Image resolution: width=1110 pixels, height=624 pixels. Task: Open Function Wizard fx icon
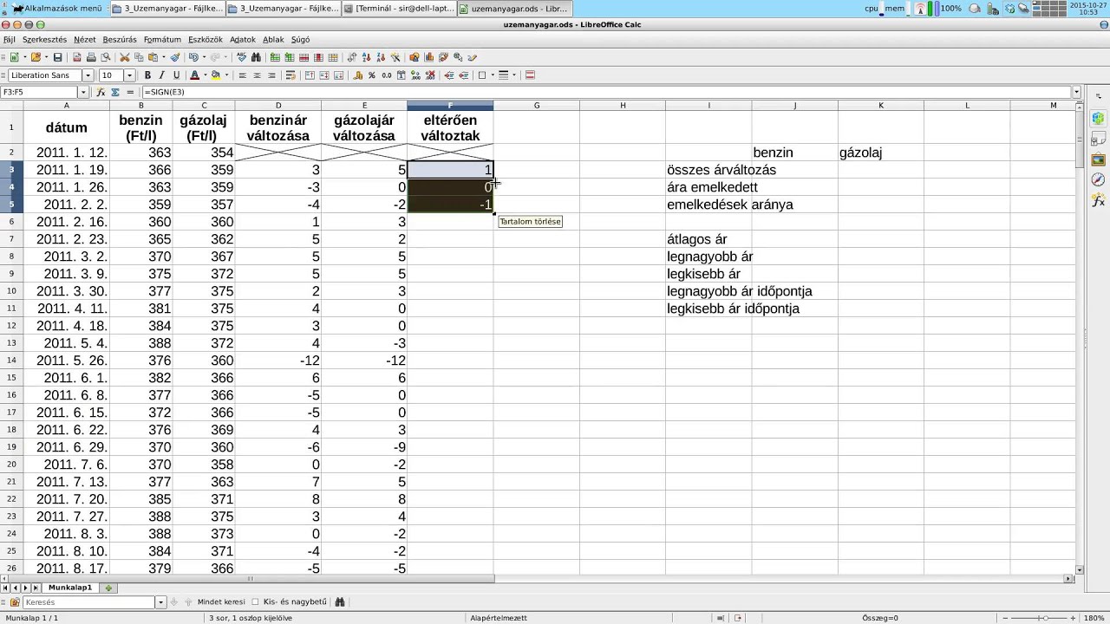click(x=101, y=92)
